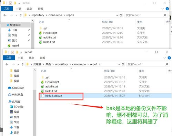The height and width of the screenshot is (136, 172).
Task: Open the 查看 tab in repo3 window
Action: coord(40,9)
